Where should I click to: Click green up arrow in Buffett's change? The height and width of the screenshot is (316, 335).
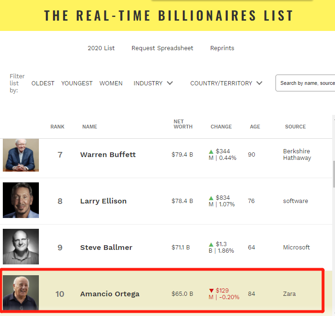[211, 151]
